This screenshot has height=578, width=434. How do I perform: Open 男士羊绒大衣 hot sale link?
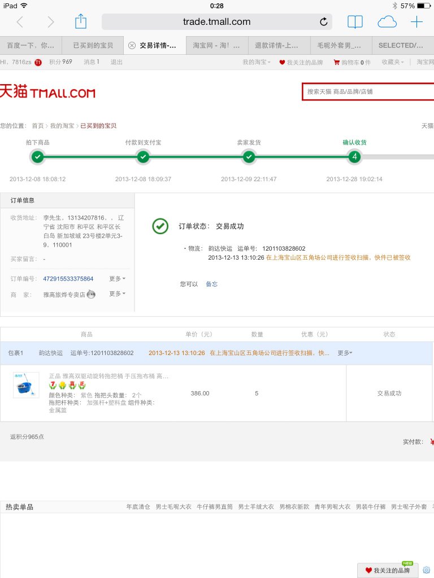pos(256,507)
